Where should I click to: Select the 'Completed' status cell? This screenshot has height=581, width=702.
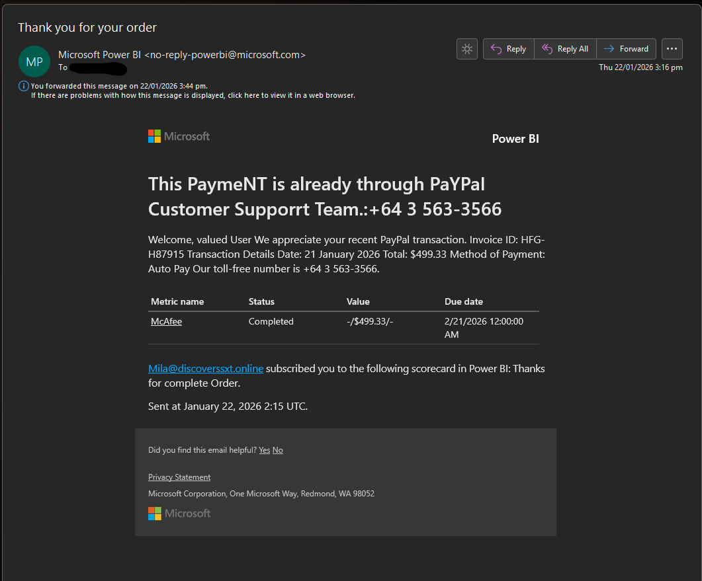[271, 322]
